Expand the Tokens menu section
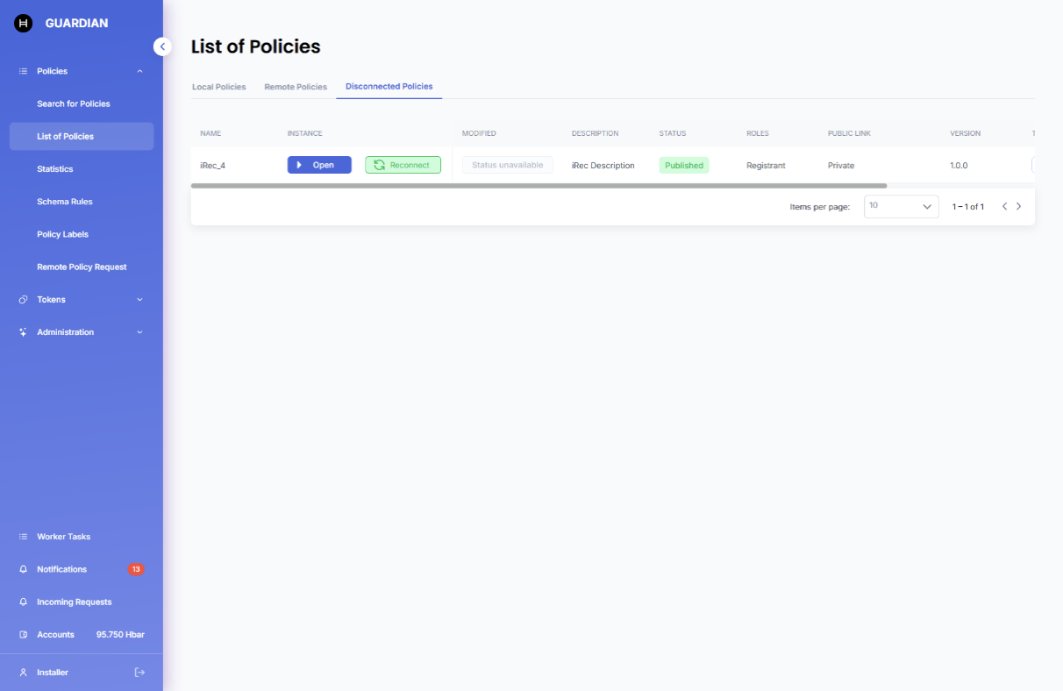Image resolution: width=1063 pixels, height=691 pixels. point(139,300)
